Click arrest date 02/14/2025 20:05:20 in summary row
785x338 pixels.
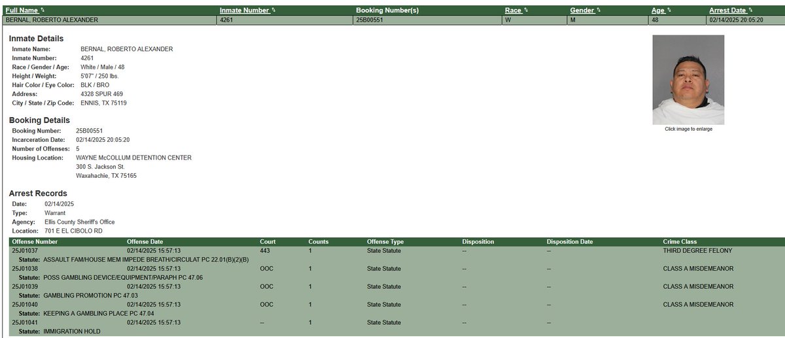click(x=736, y=20)
